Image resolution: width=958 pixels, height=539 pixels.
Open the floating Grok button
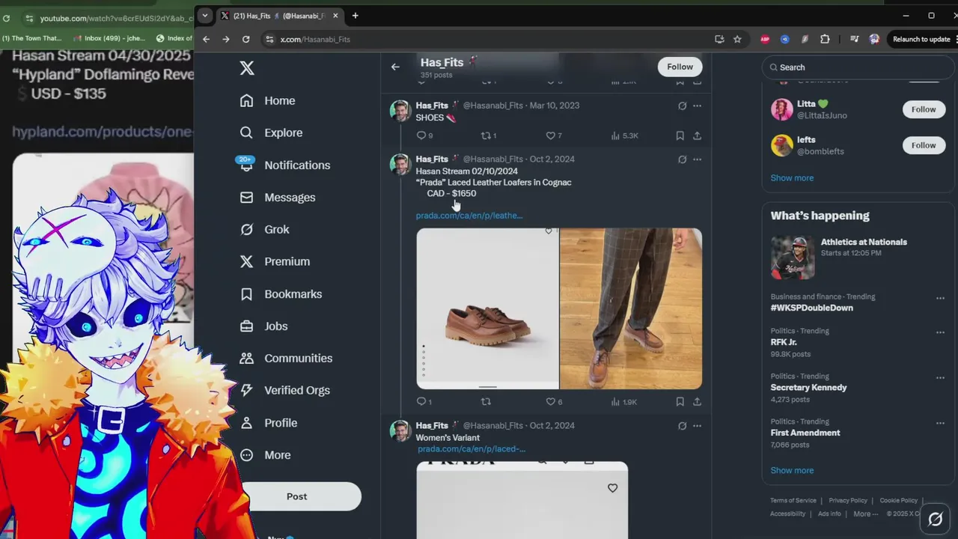coord(935,520)
